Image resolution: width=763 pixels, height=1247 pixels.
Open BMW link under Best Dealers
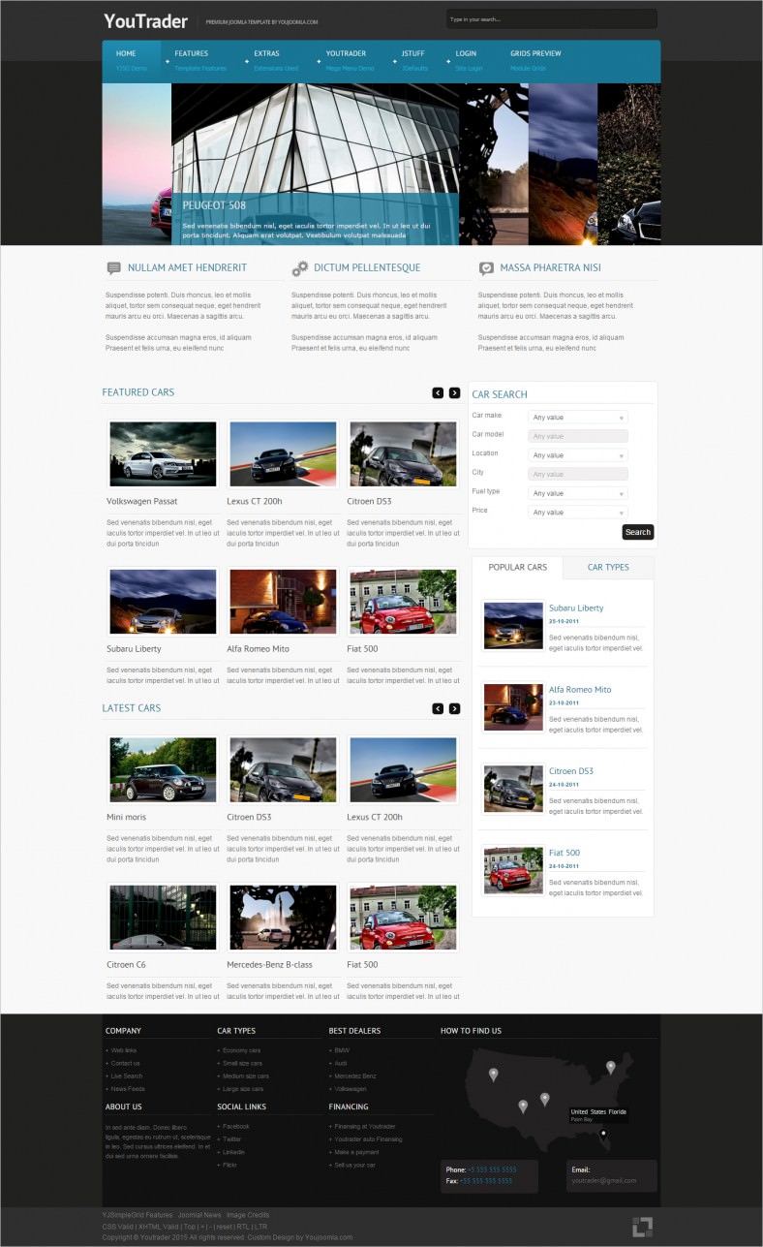[342, 1050]
